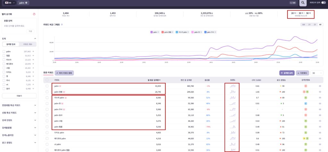Click the 다운로드 button
Image resolution: width=328 pixels, height=152 pixels.
(x=302, y=73)
